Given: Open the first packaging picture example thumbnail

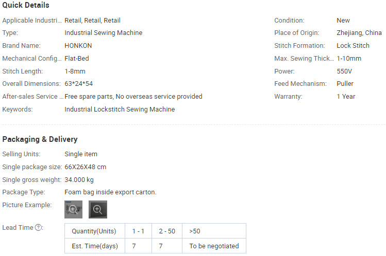Looking at the screenshot, I should tap(73, 209).
